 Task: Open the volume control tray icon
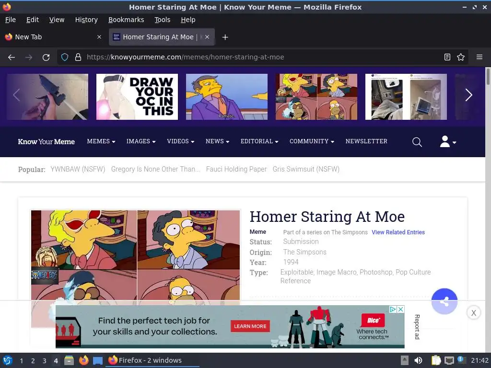click(418, 360)
